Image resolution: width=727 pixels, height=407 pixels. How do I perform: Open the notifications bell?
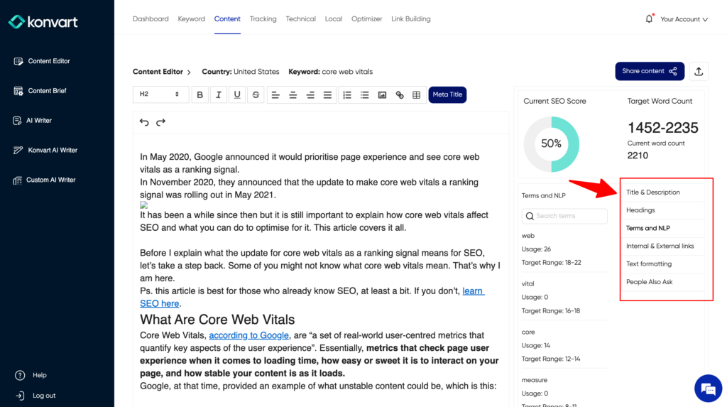click(x=649, y=19)
